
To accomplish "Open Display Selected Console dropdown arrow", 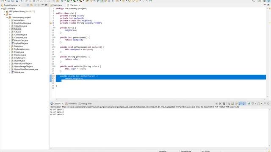I will (255, 103).
